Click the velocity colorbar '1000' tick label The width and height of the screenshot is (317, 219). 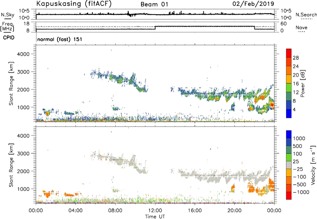pyautogui.click(x=299, y=138)
